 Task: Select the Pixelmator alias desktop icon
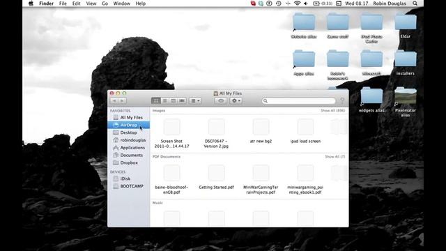406,102
